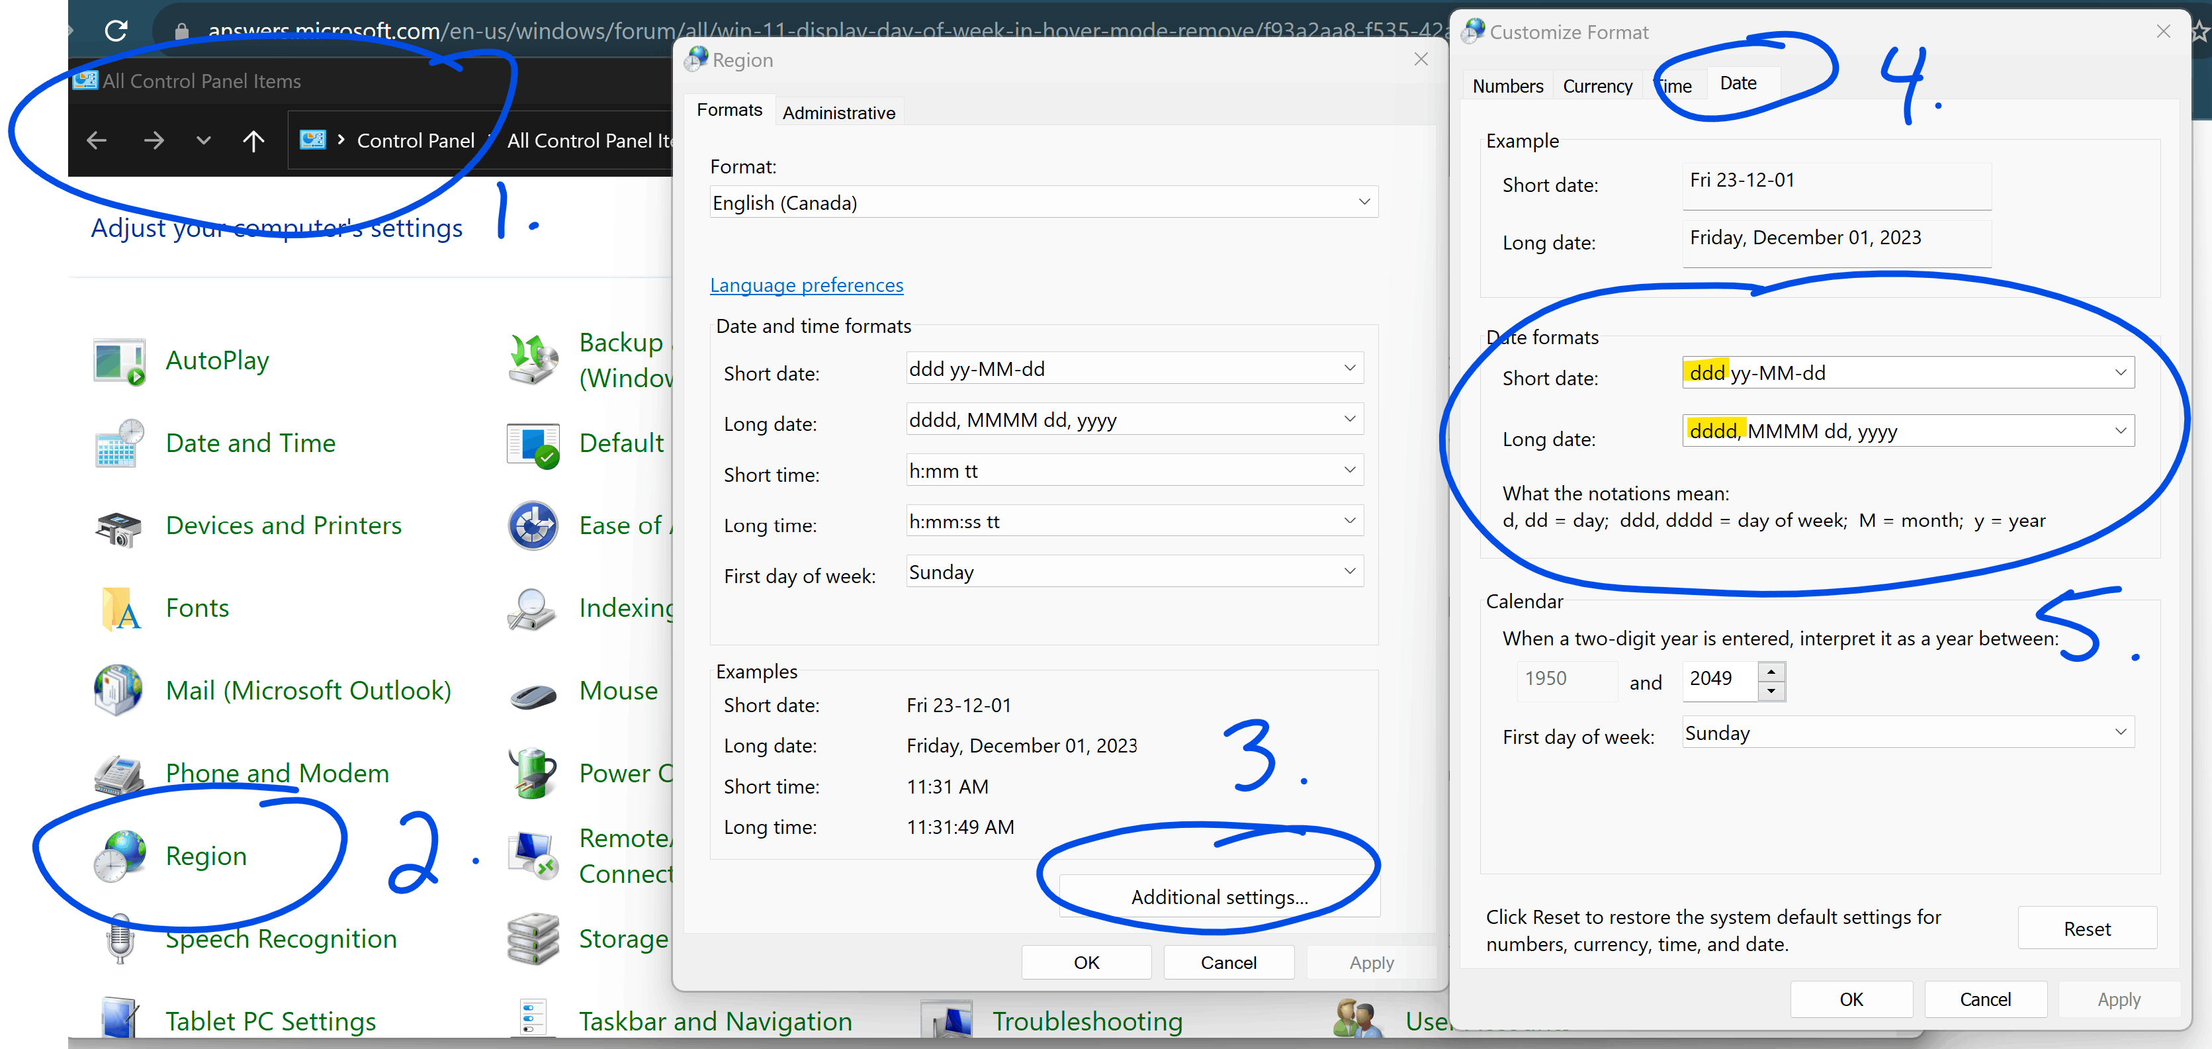Open the Power Options icon
The height and width of the screenshot is (1049, 2212).
pos(533,772)
